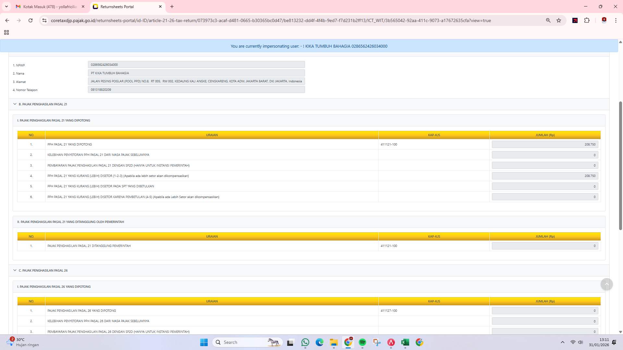This screenshot has width=623, height=350.
Task: Open Chrome's three-dot menu
Action: click(x=616, y=20)
